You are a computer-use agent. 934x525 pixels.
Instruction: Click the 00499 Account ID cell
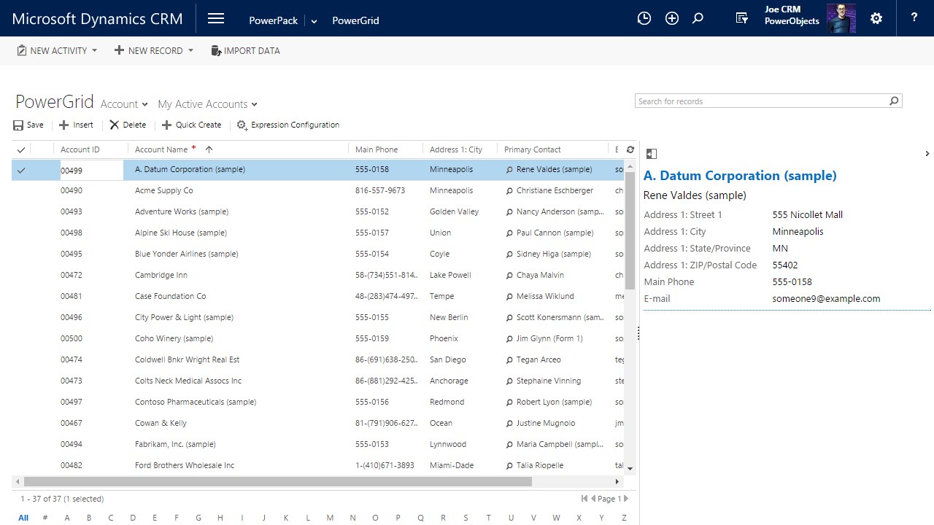pyautogui.click(x=91, y=170)
